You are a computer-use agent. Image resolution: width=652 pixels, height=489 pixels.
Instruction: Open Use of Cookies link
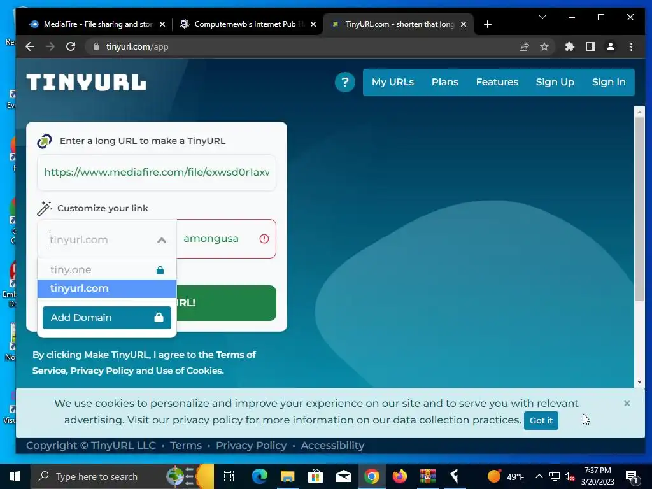click(x=190, y=371)
